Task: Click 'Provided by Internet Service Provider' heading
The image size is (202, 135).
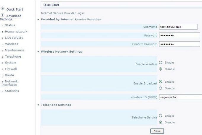Action: pos(71,19)
